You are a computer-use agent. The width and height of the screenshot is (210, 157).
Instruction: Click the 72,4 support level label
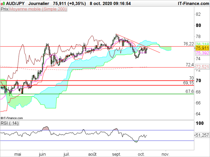[190, 65]
